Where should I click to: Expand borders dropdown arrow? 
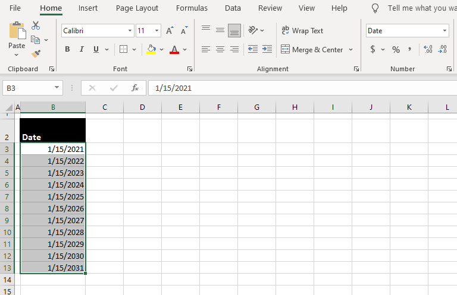tap(134, 49)
